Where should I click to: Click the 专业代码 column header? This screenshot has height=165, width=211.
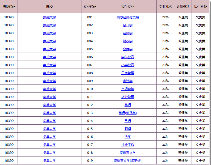click(90, 6)
